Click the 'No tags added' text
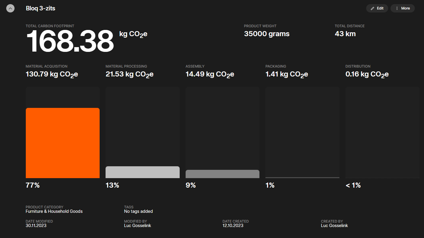The height and width of the screenshot is (238, 424). pos(138,211)
